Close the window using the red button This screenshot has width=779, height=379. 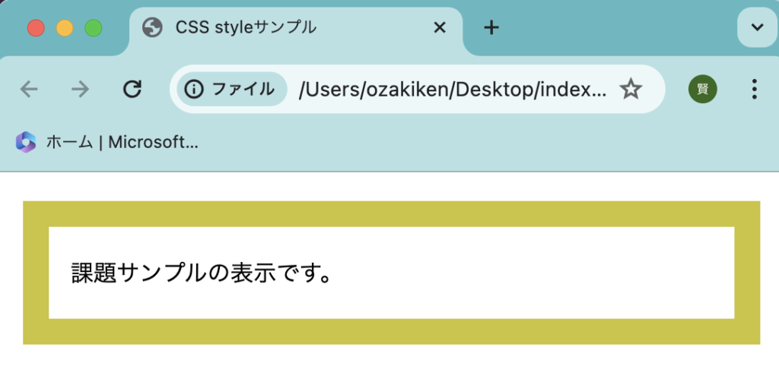coord(36,28)
